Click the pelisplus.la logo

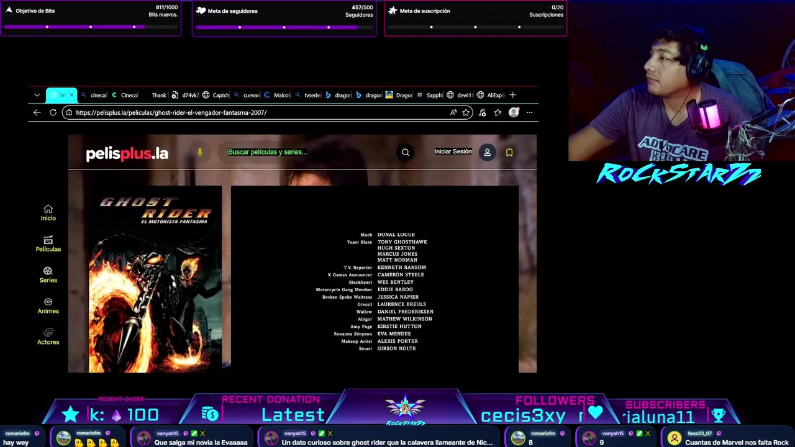click(x=127, y=153)
